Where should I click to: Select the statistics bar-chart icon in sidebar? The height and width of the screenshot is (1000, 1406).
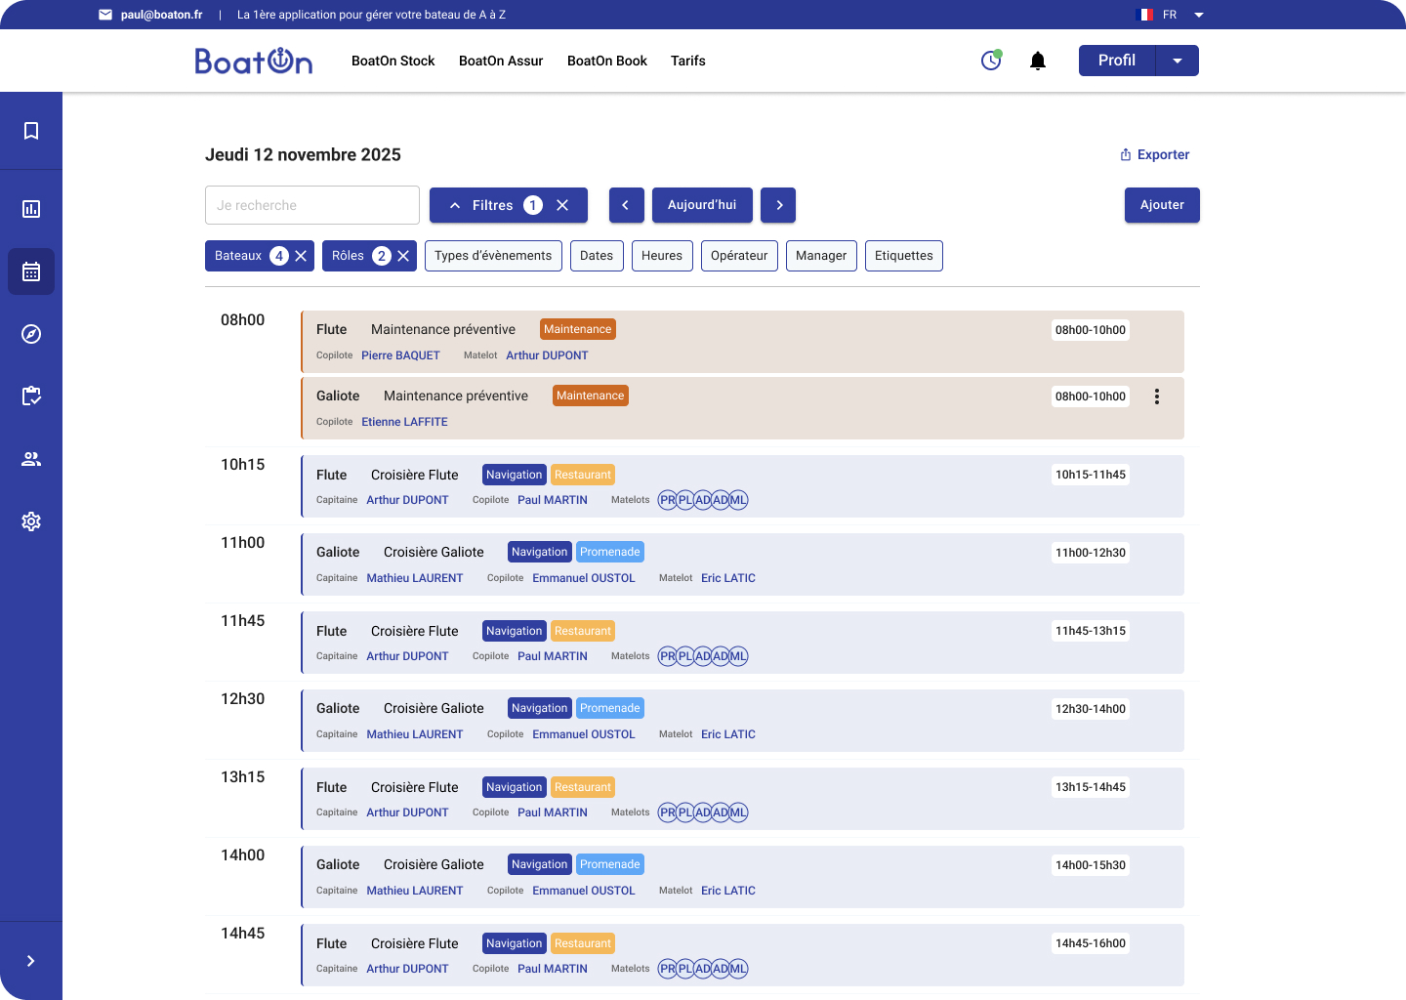[31, 208]
